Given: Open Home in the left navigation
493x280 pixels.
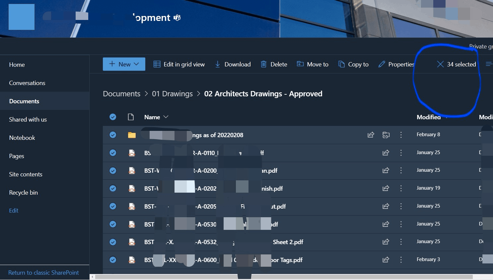Looking at the screenshot, I should point(17,65).
